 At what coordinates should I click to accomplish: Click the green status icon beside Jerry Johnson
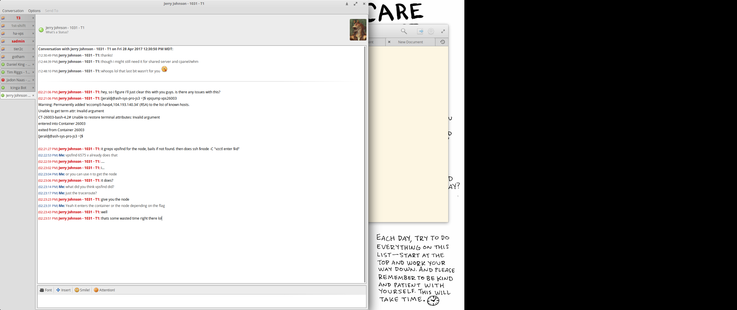tap(41, 30)
